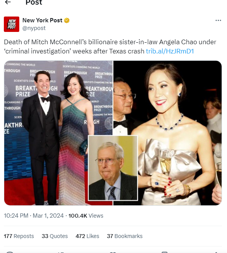Show the 177 Reposts list
Image resolution: width=227 pixels, height=253 pixels.
[19, 236]
